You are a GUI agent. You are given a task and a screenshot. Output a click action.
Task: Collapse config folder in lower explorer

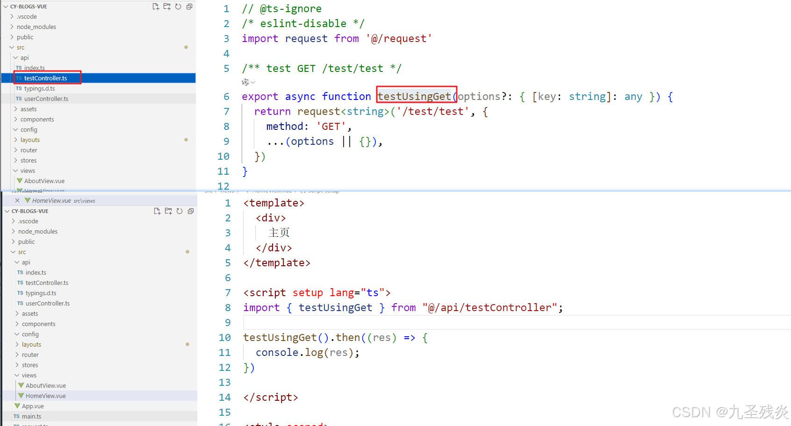(100, 334)
